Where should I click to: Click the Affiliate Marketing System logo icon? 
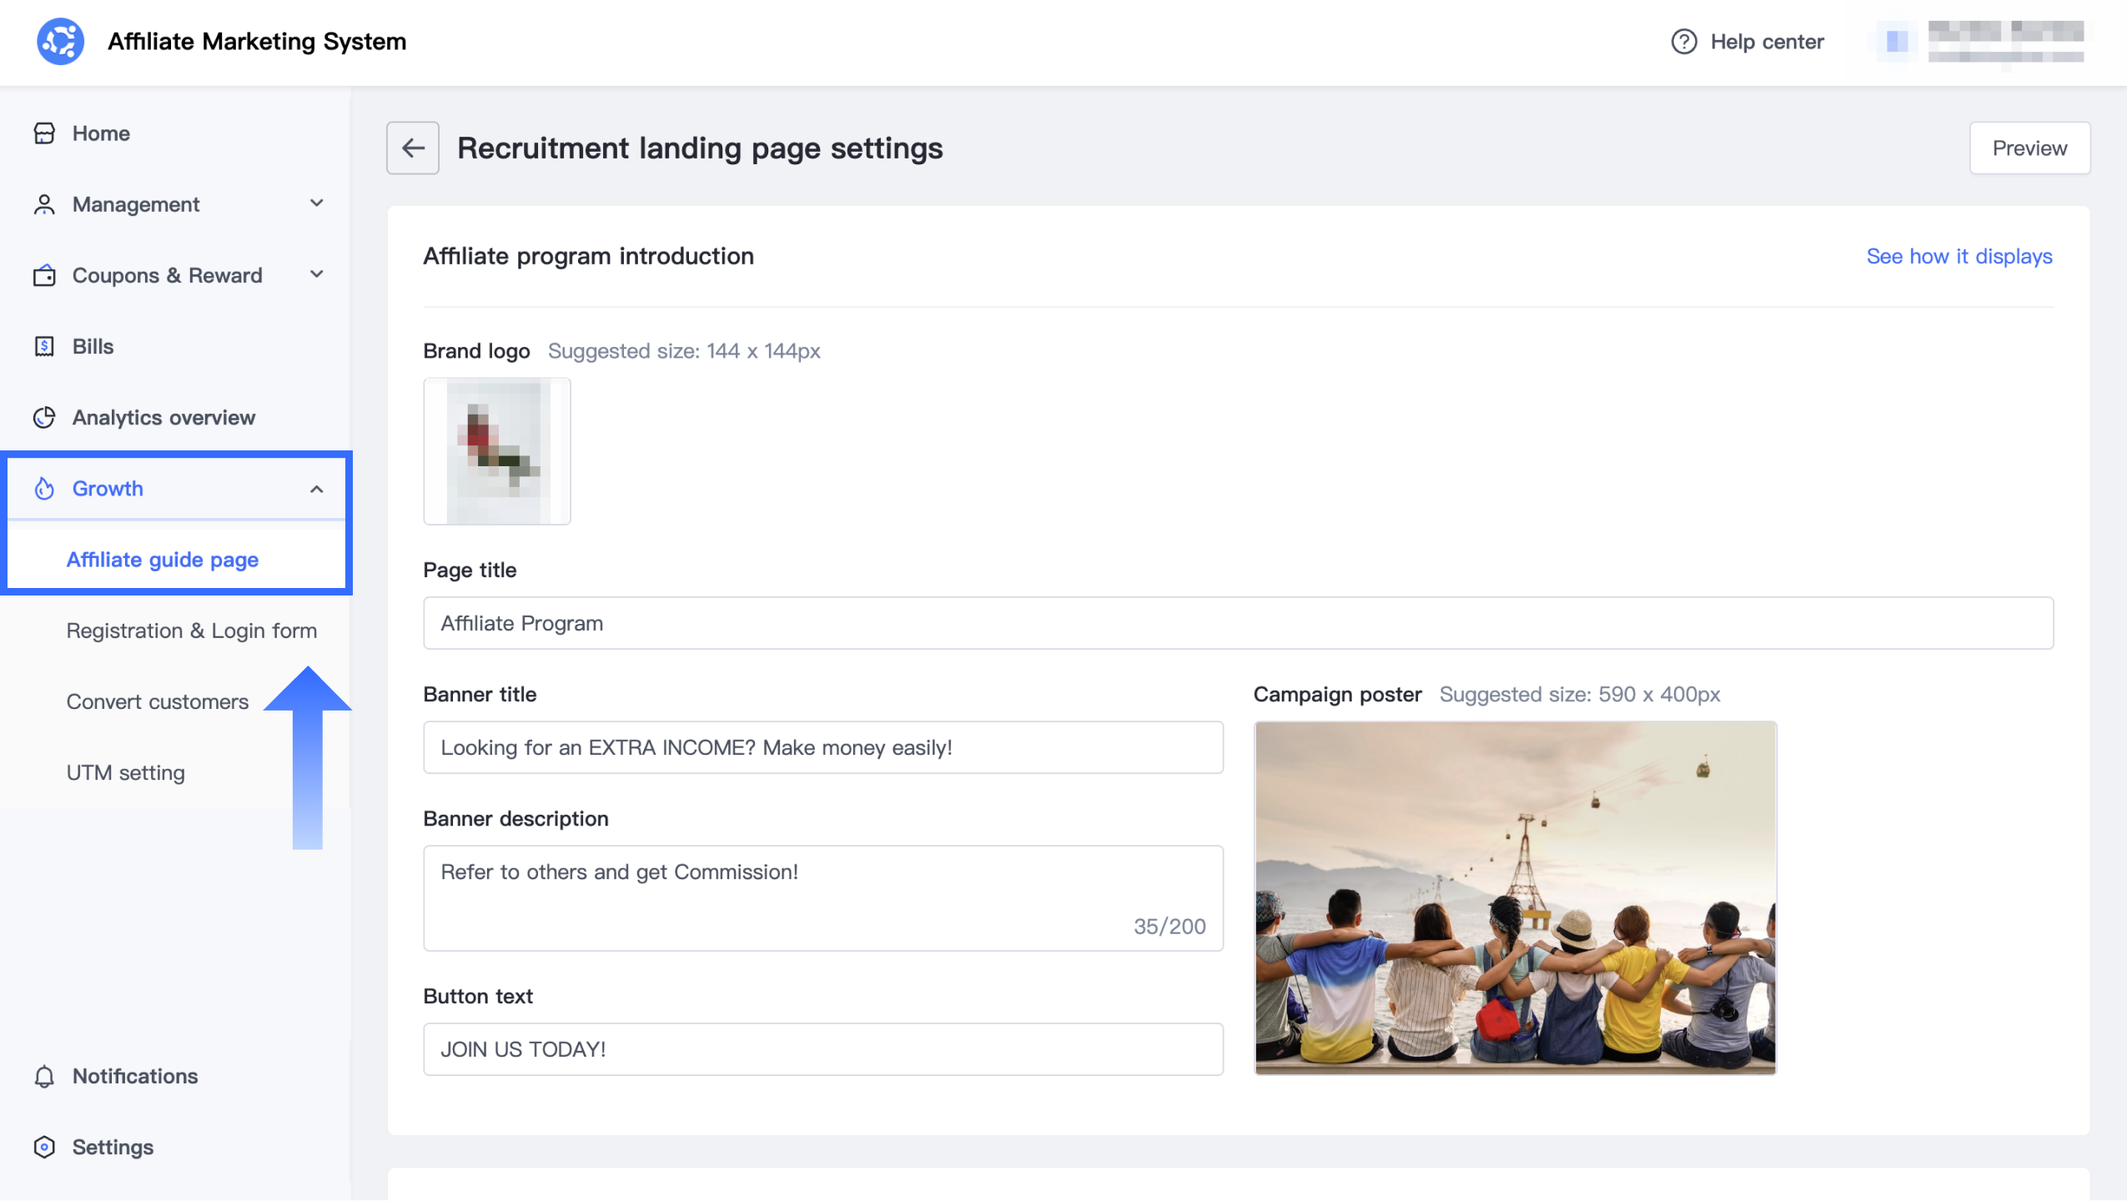click(x=60, y=41)
